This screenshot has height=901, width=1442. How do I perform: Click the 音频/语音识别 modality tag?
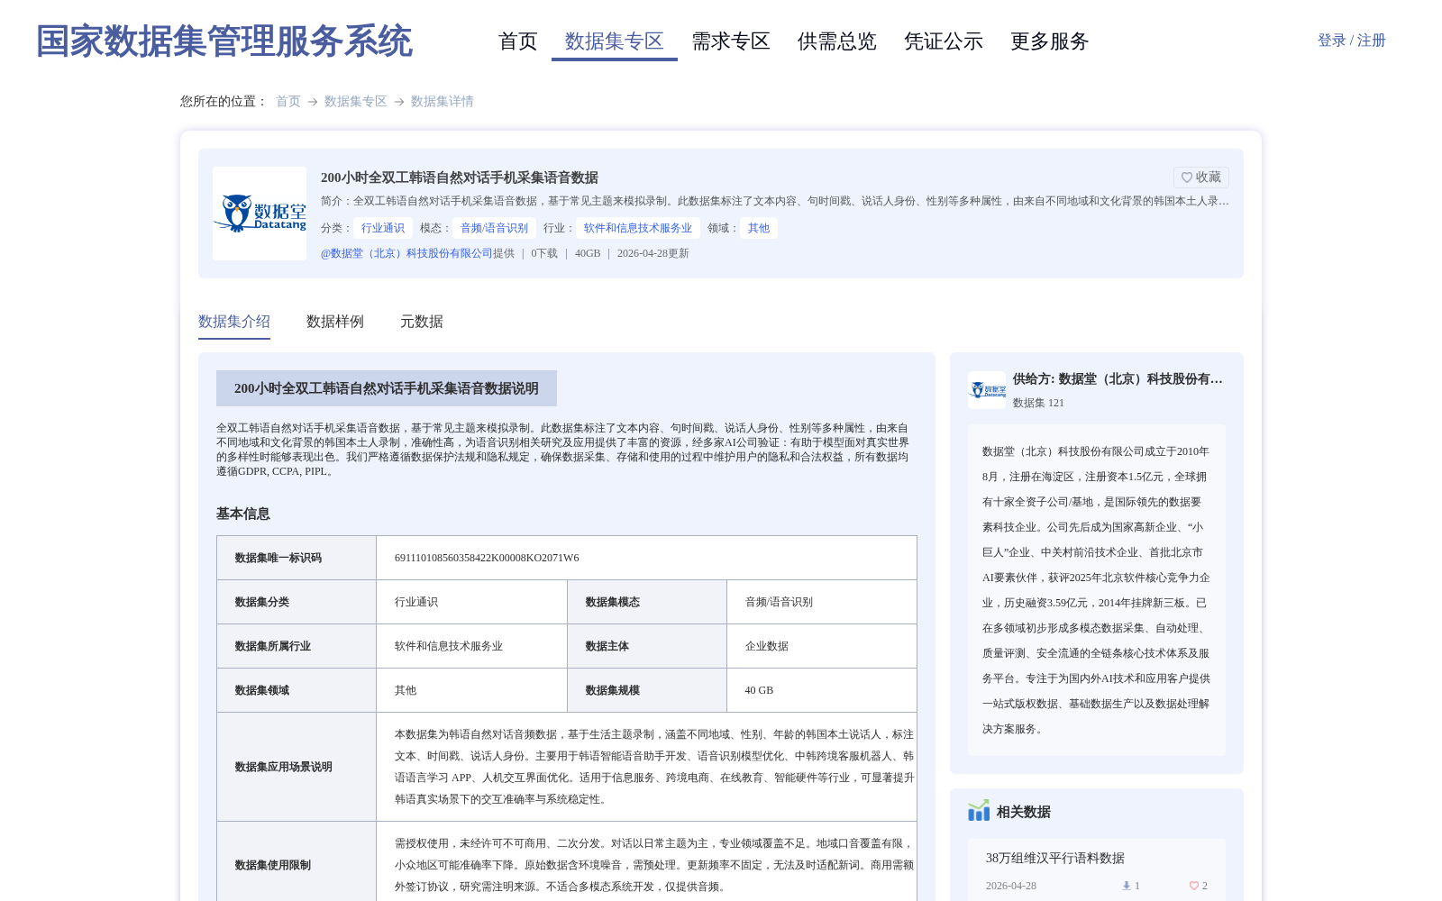pos(495,228)
